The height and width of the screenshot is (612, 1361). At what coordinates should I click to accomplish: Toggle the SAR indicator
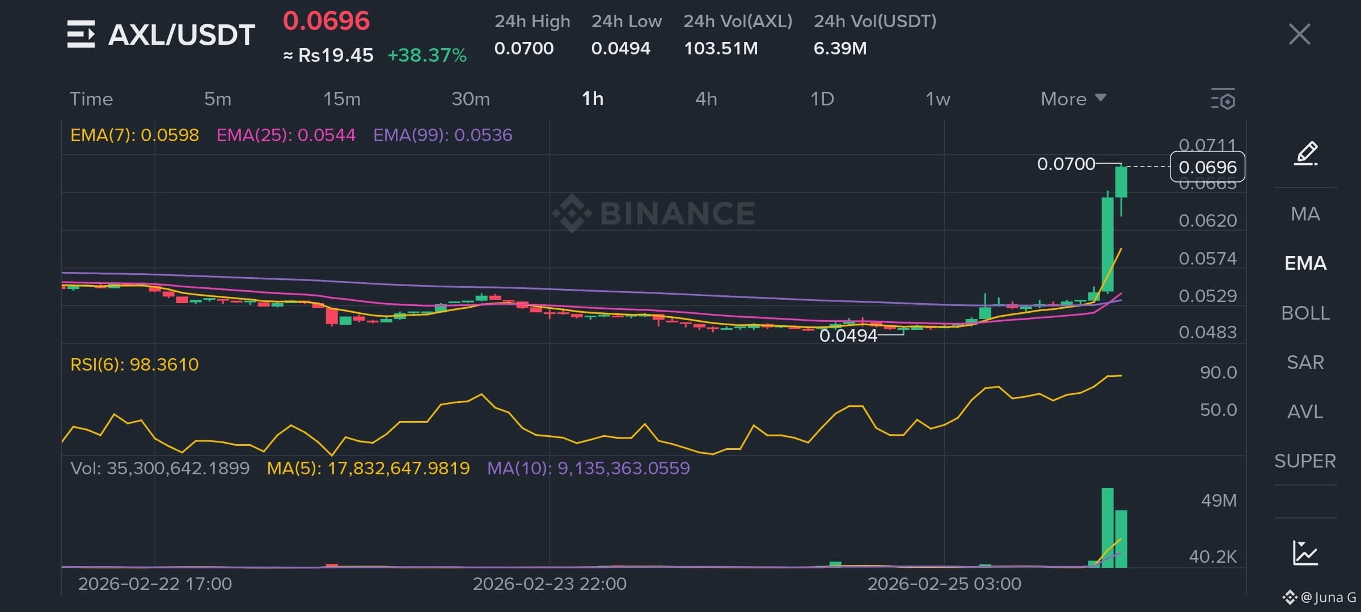tap(1305, 363)
